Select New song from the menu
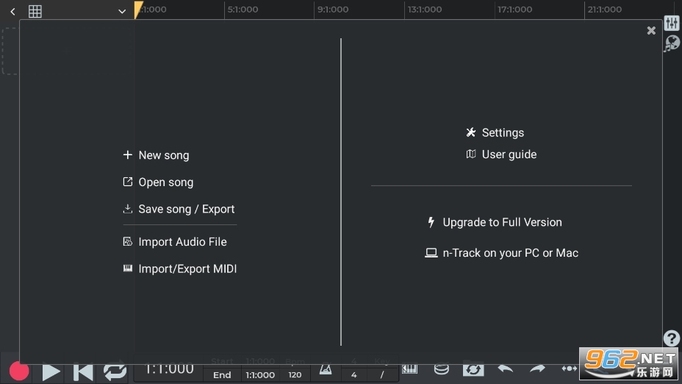Screen dimensions: 682x384 coord(163,155)
